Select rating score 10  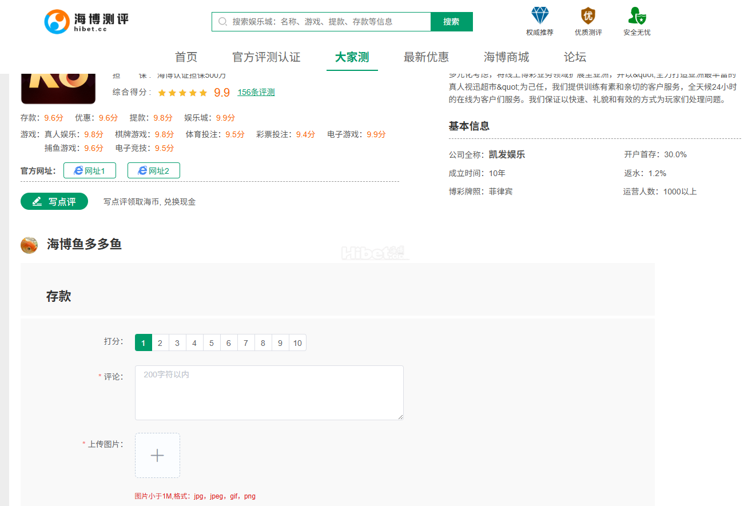pyautogui.click(x=297, y=343)
